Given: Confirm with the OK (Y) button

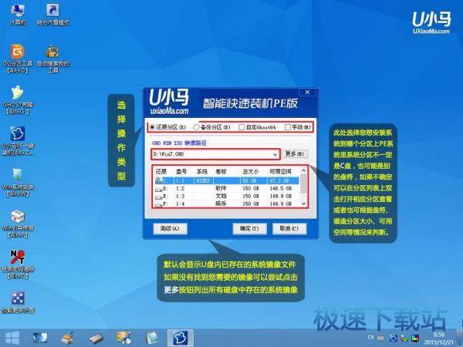Looking at the screenshot, I should (x=249, y=229).
